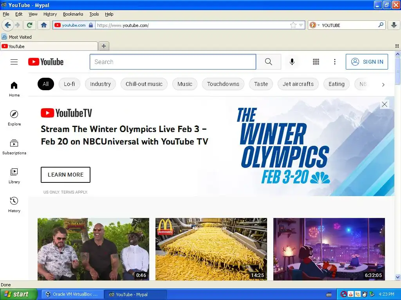Focus the YouTube Search input field
Image resolution: width=401 pixels, height=300 pixels.
(173, 62)
